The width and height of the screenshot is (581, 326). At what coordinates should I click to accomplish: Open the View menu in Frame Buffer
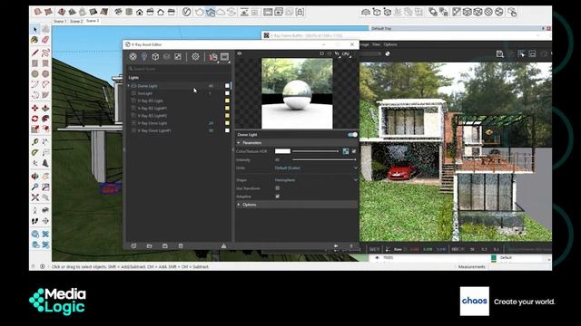pyautogui.click(x=376, y=44)
